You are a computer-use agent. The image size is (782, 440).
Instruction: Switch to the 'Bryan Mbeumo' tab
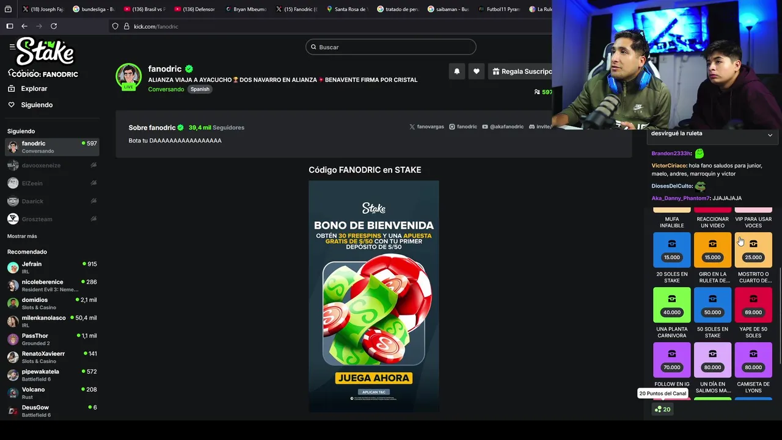tap(244, 9)
